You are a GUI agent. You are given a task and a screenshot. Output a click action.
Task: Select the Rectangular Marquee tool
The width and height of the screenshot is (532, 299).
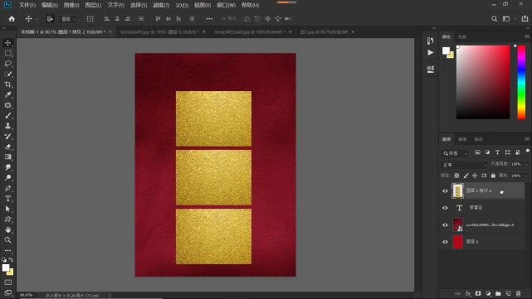(7, 53)
